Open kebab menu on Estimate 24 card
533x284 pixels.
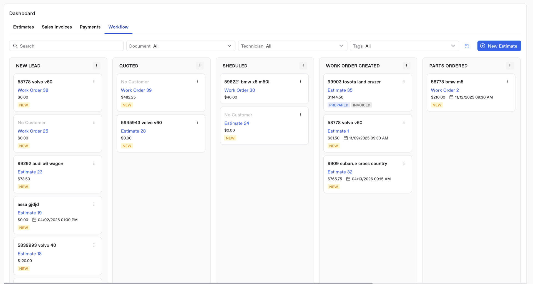[300, 115]
